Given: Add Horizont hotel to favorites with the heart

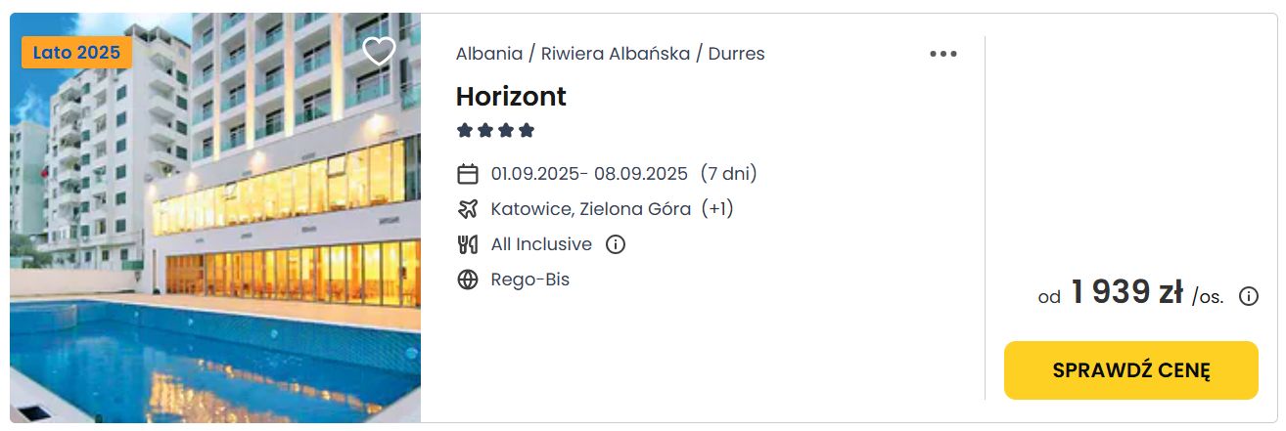Looking at the screenshot, I should click(x=379, y=51).
